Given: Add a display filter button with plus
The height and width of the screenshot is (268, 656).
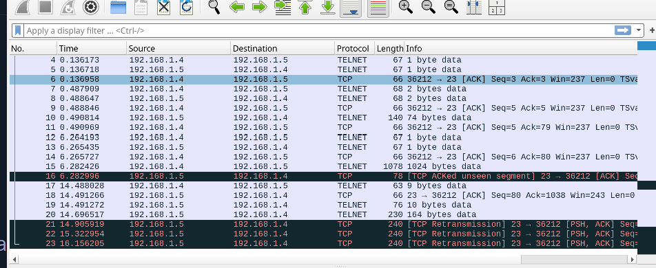Looking at the screenshot, I should (x=652, y=30).
